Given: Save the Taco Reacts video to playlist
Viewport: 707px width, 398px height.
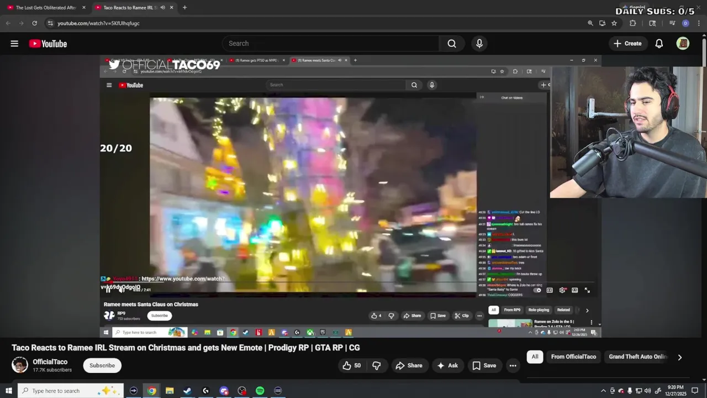Looking at the screenshot, I should [484, 365].
